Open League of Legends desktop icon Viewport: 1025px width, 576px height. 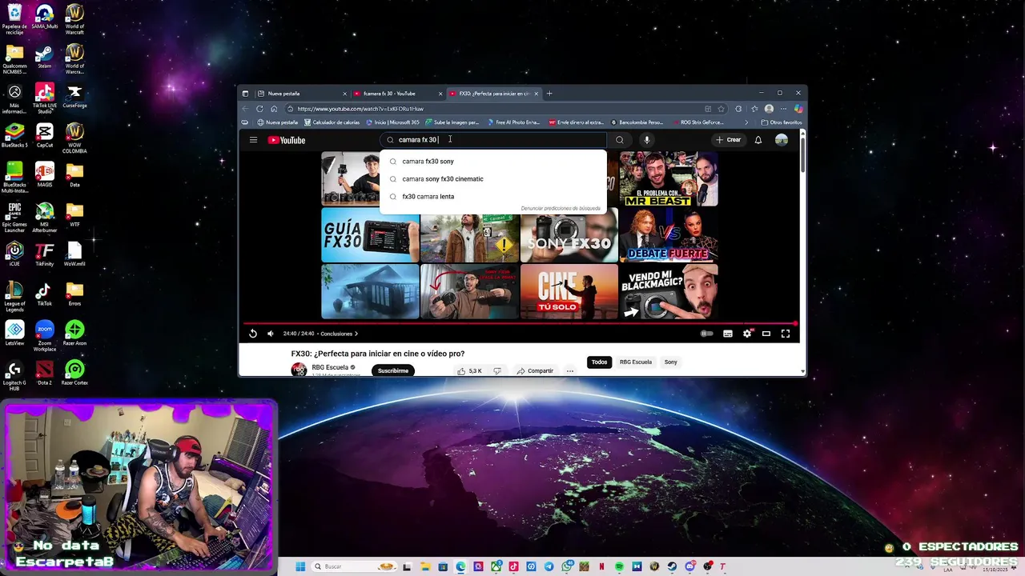14,296
